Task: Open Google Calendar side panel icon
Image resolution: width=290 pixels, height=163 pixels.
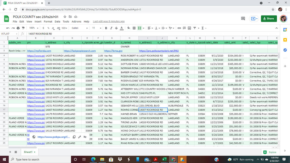Action: 285,29
